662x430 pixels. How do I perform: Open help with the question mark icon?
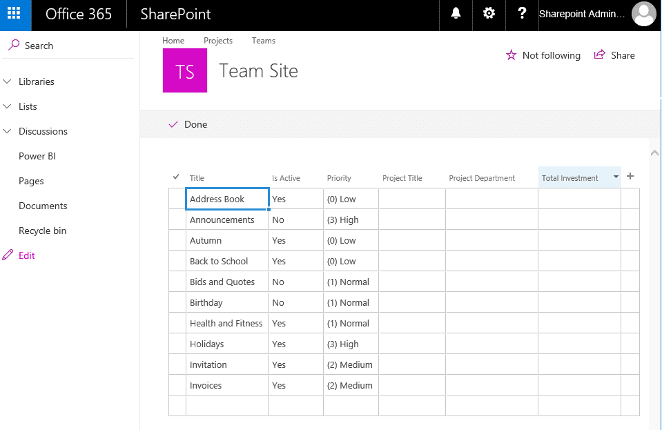pyautogui.click(x=522, y=15)
